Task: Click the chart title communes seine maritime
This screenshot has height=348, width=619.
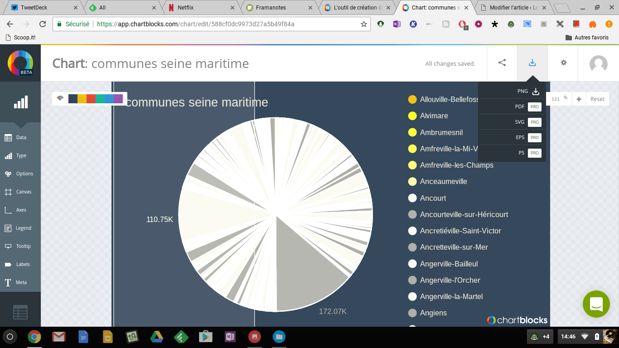Action: click(x=197, y=102)
